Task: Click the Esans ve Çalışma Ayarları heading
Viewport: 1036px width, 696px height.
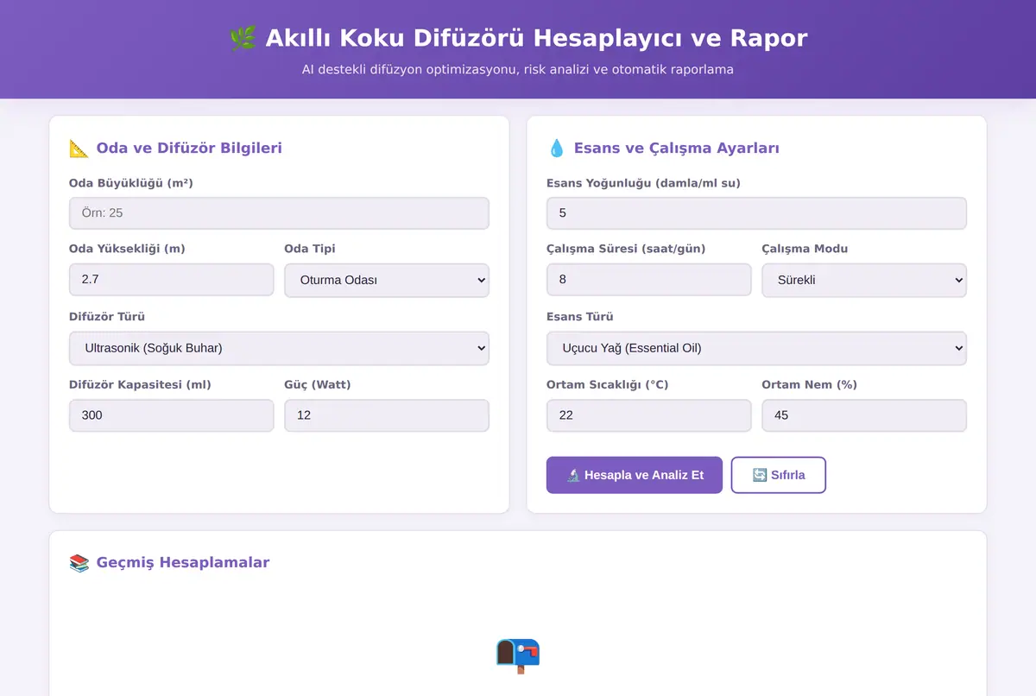Action: [x=677, y=148]
